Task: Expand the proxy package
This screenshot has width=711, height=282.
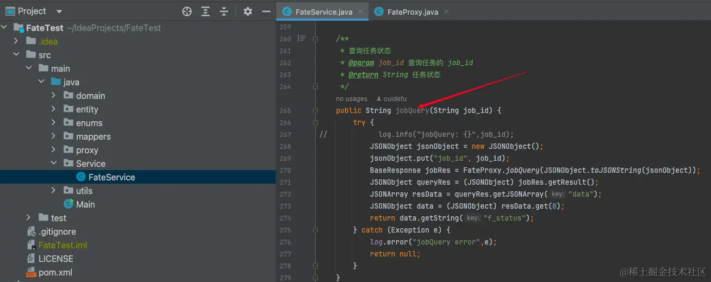Action: [53, 150]
